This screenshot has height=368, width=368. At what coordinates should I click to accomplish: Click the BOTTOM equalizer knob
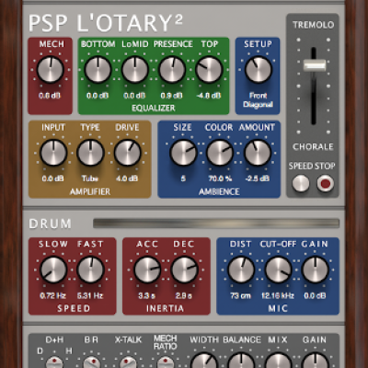pos(98,70)
